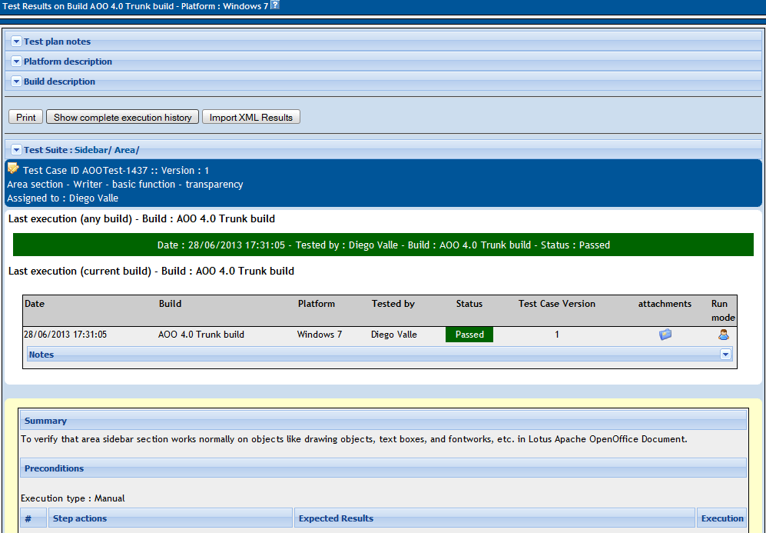Click the Preconditions section header
This screenshot has height=533, width=766.
coord(383,468)
